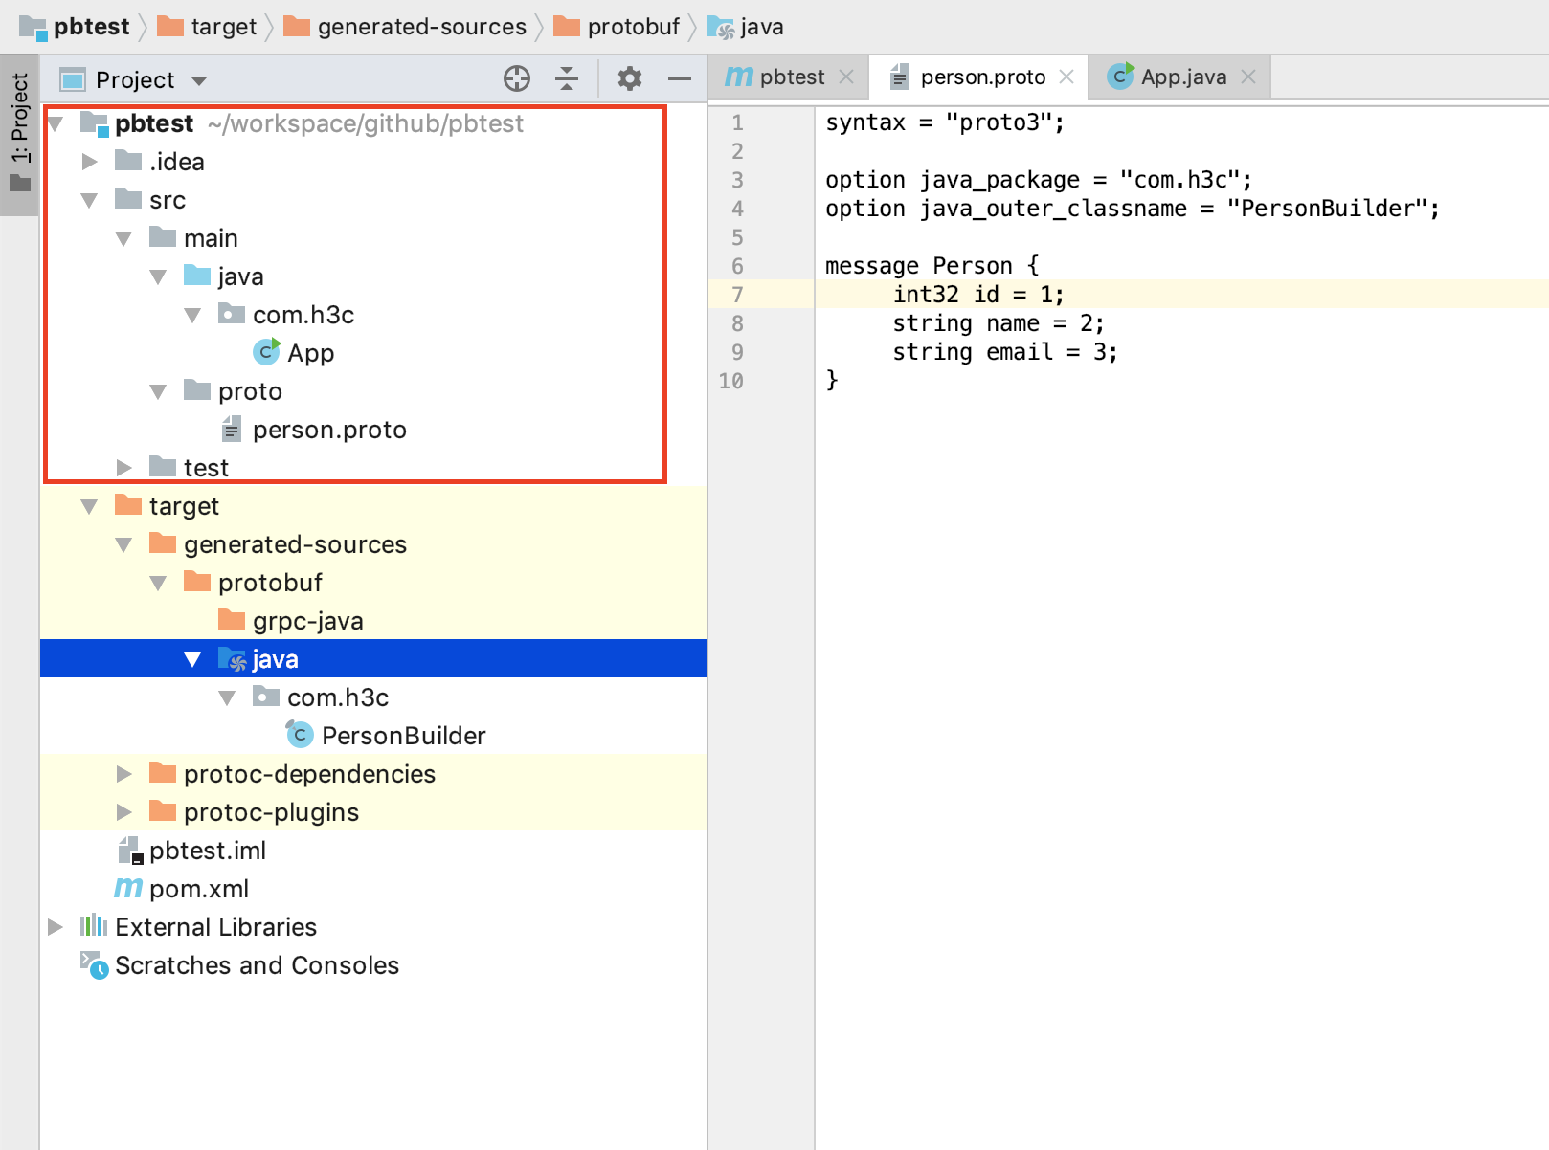Open the Project view dropdown

point(199,80)
